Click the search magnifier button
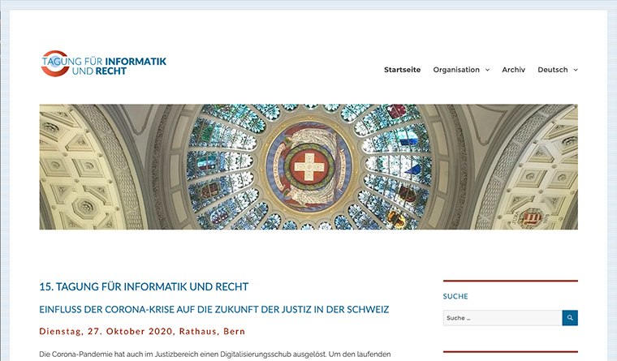Viewport: 617px width, 361px height. (570, 318)
